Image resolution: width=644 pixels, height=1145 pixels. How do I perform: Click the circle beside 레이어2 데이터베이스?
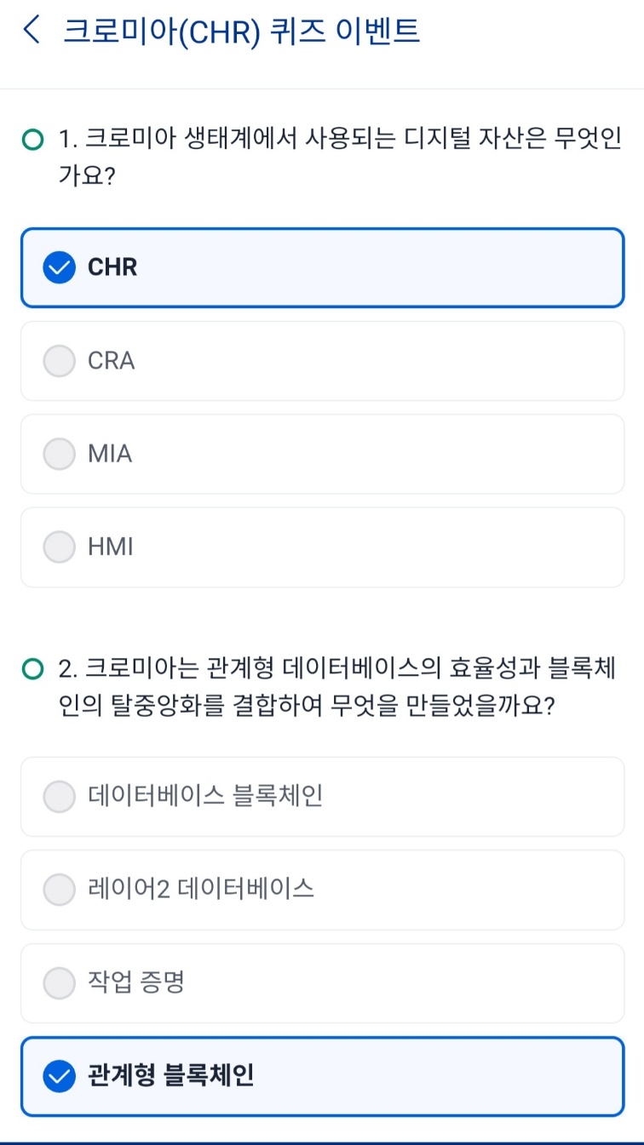pos(59,890)
